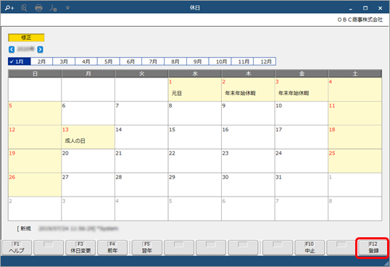Select January 29 cell
This screenshot has height=267, width=390.
195,185
